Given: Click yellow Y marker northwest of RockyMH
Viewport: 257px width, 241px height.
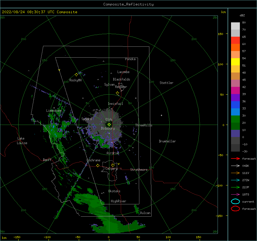Looking at the screenshot, I should [x=59, y=70].
